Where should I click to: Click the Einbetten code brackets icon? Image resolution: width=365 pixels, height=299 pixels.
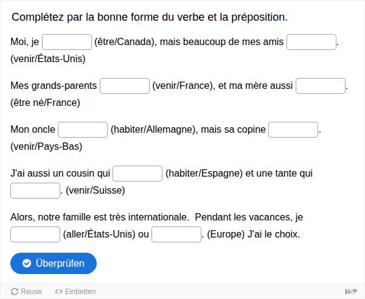click(58, 291)
